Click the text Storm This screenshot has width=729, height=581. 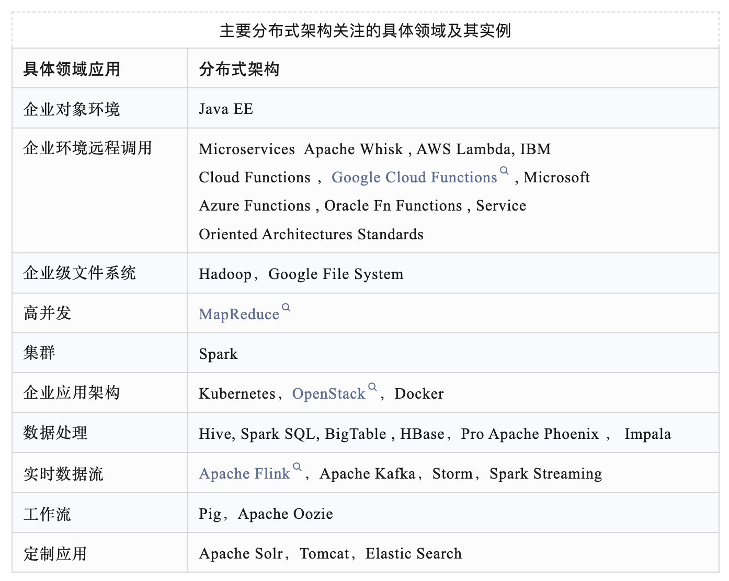pyautogui.click(x=452, y=474)
